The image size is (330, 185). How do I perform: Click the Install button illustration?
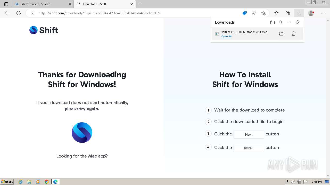pos(249,148)
